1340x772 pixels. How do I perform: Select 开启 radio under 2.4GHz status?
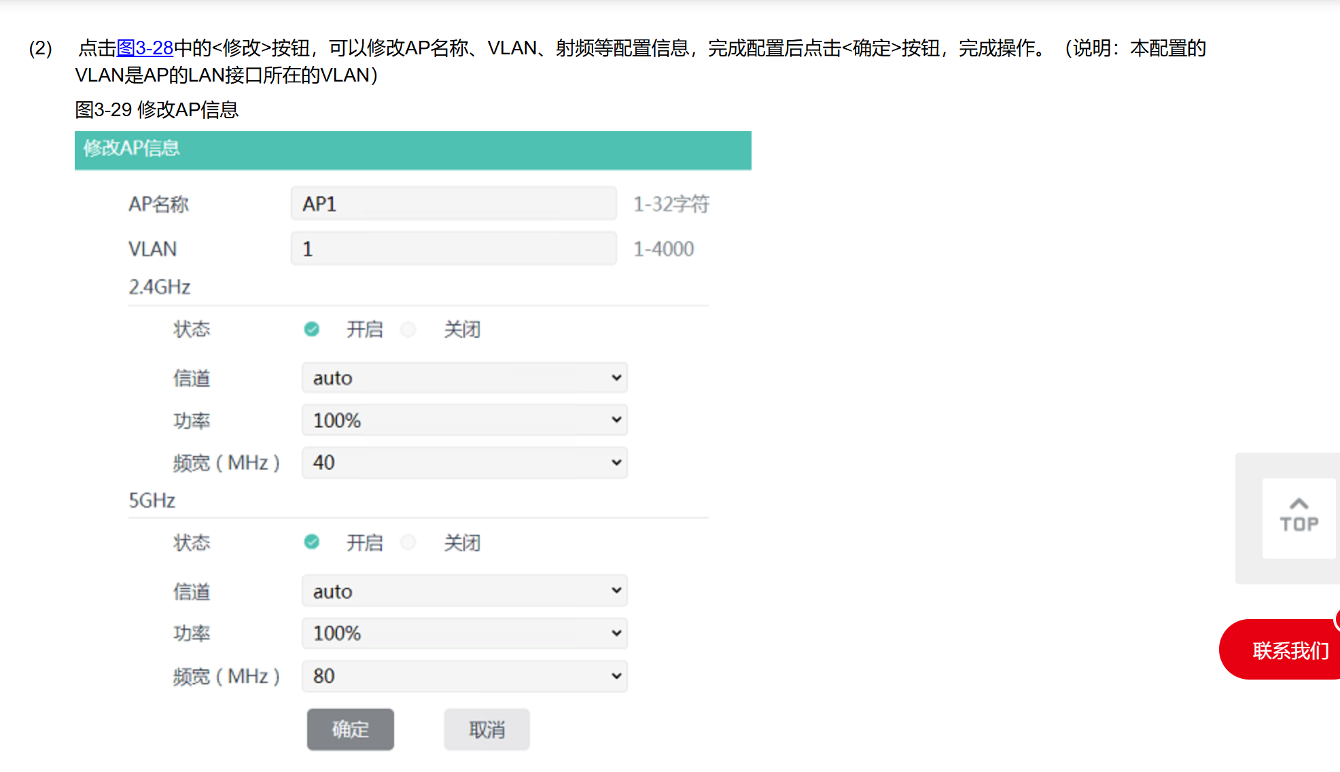click(312, 330)
